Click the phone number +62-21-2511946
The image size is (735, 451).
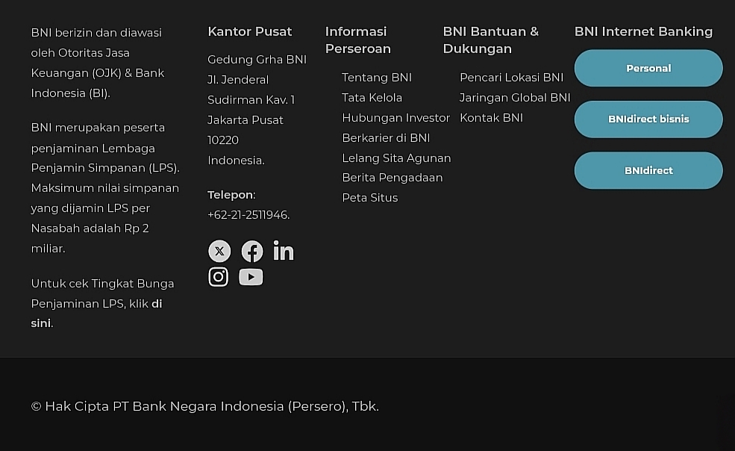click(248, 215)
